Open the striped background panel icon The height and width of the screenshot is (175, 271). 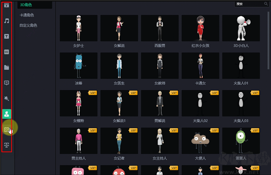(x=7, y=129)
